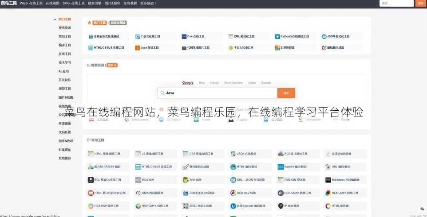Click the UNIX 时间戳转换 clock icon

pos(138,193)
